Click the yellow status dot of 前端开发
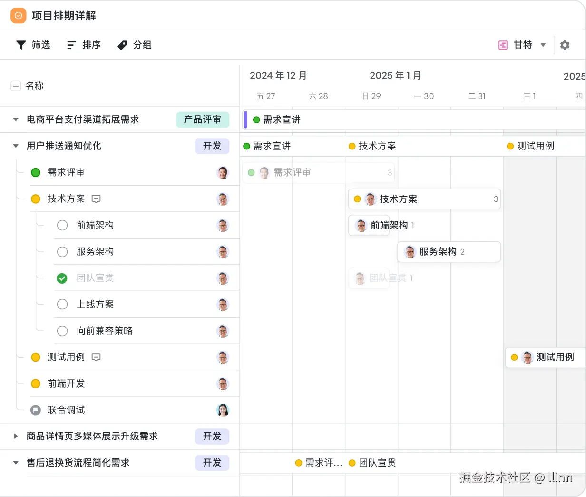Viewport: 586px width, 497px height. coord(36,384)
